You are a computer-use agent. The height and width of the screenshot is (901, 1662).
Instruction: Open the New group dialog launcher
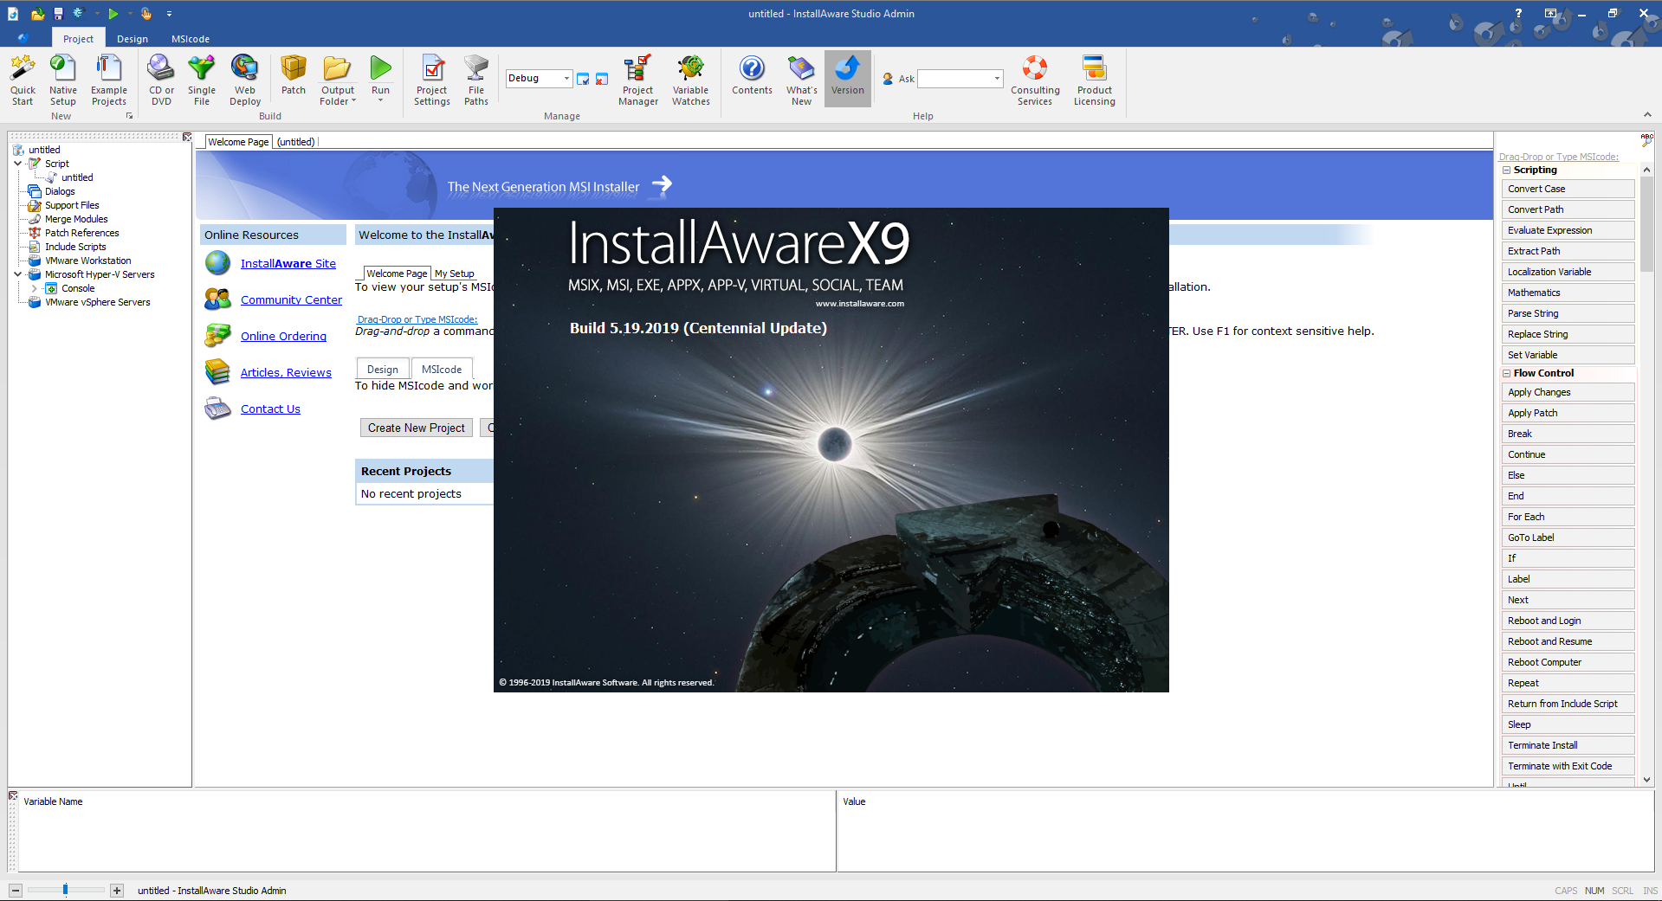click(x=130, y=116)
